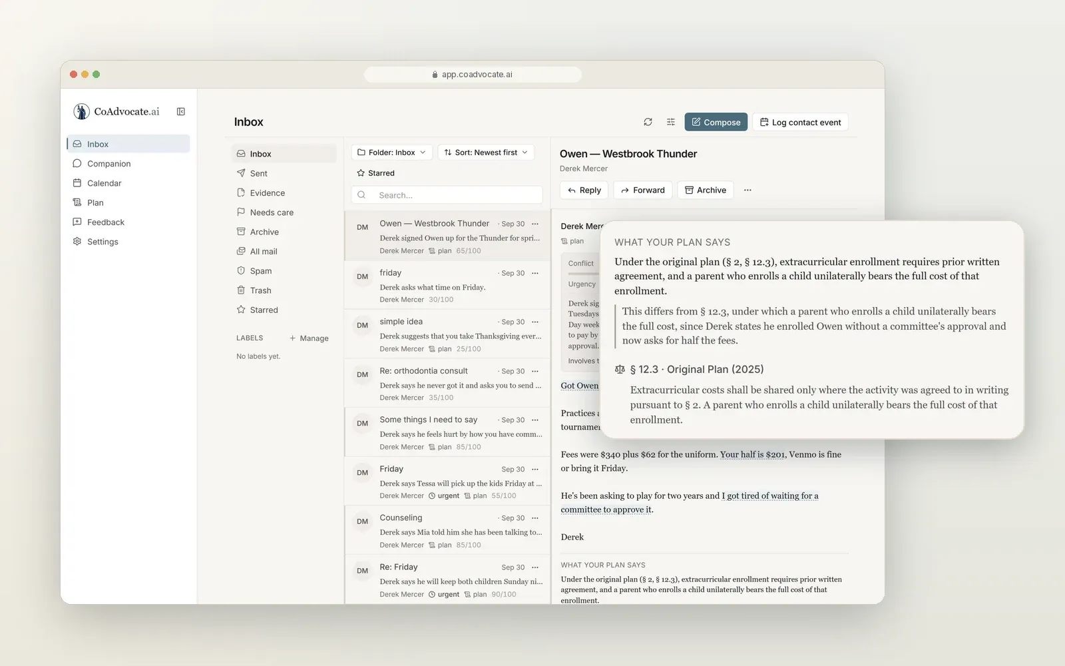1065x666 pixels.
Task: Open the Trash folder
Action: pos(284,290)
